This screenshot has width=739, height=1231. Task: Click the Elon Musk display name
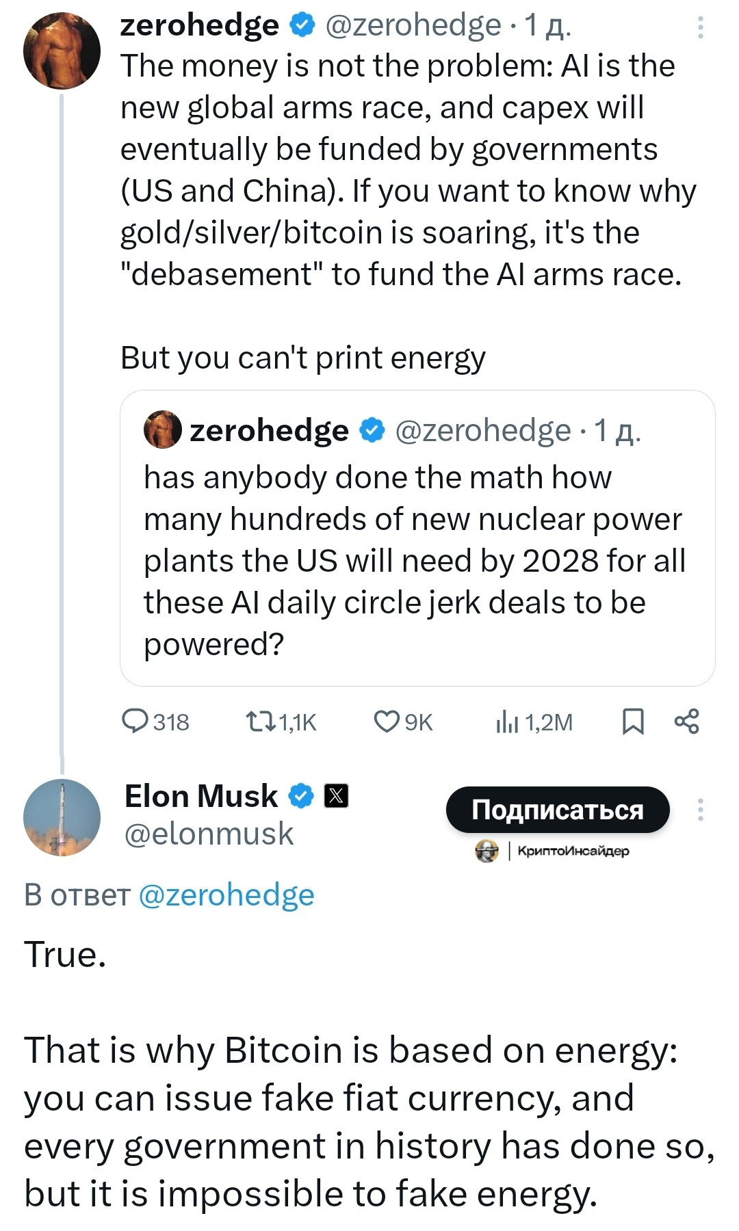(201, 796)
